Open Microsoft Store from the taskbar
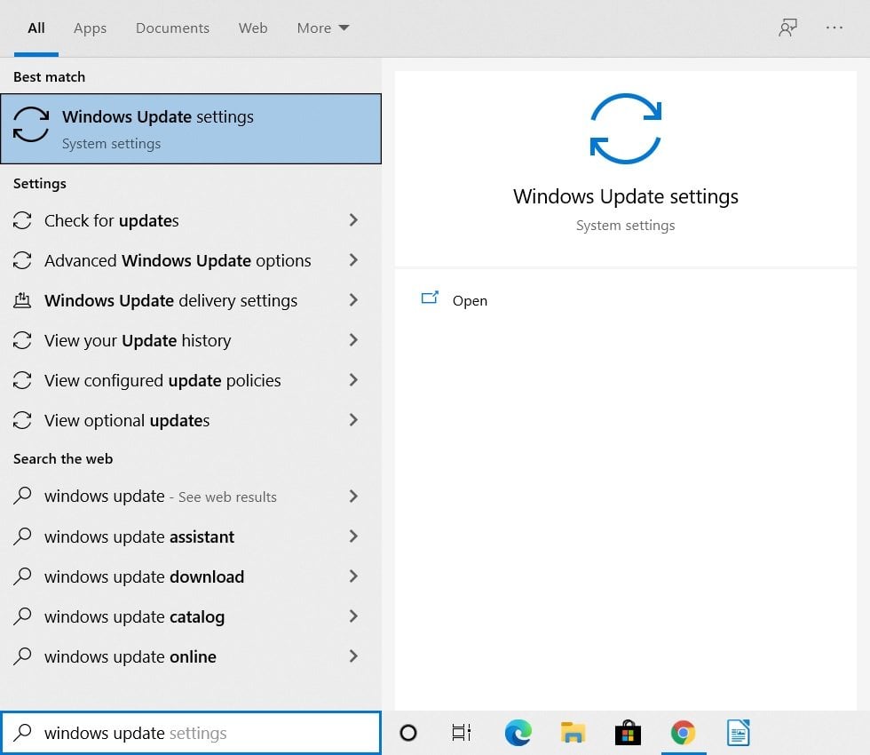The height and width of the screenshot is (755, 870). (x=628, y=733)
